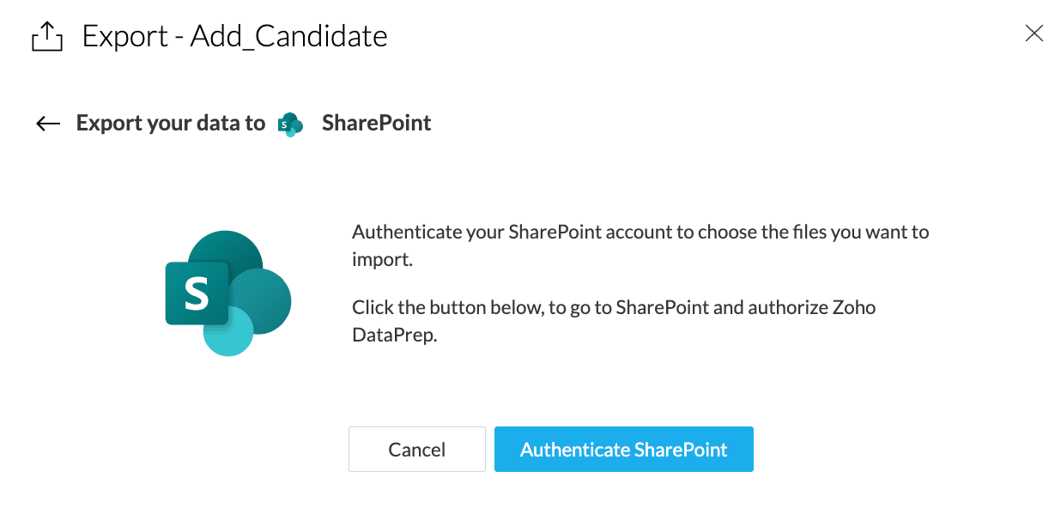The image size is (1061, 520).
Task: Click the "Click the button below" instruction line
Action: point(613,307)
